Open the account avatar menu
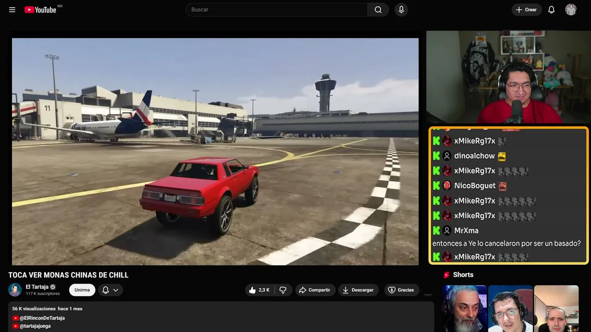This screenshot has height=332, width=591. click(x=571, y=10)
